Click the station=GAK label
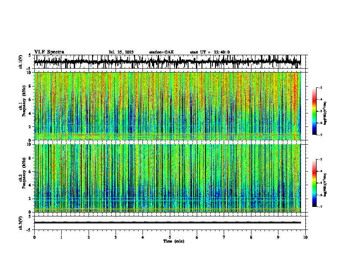This screenshot has height=266, width=344. pyautogui.click(x=162, y=52)
